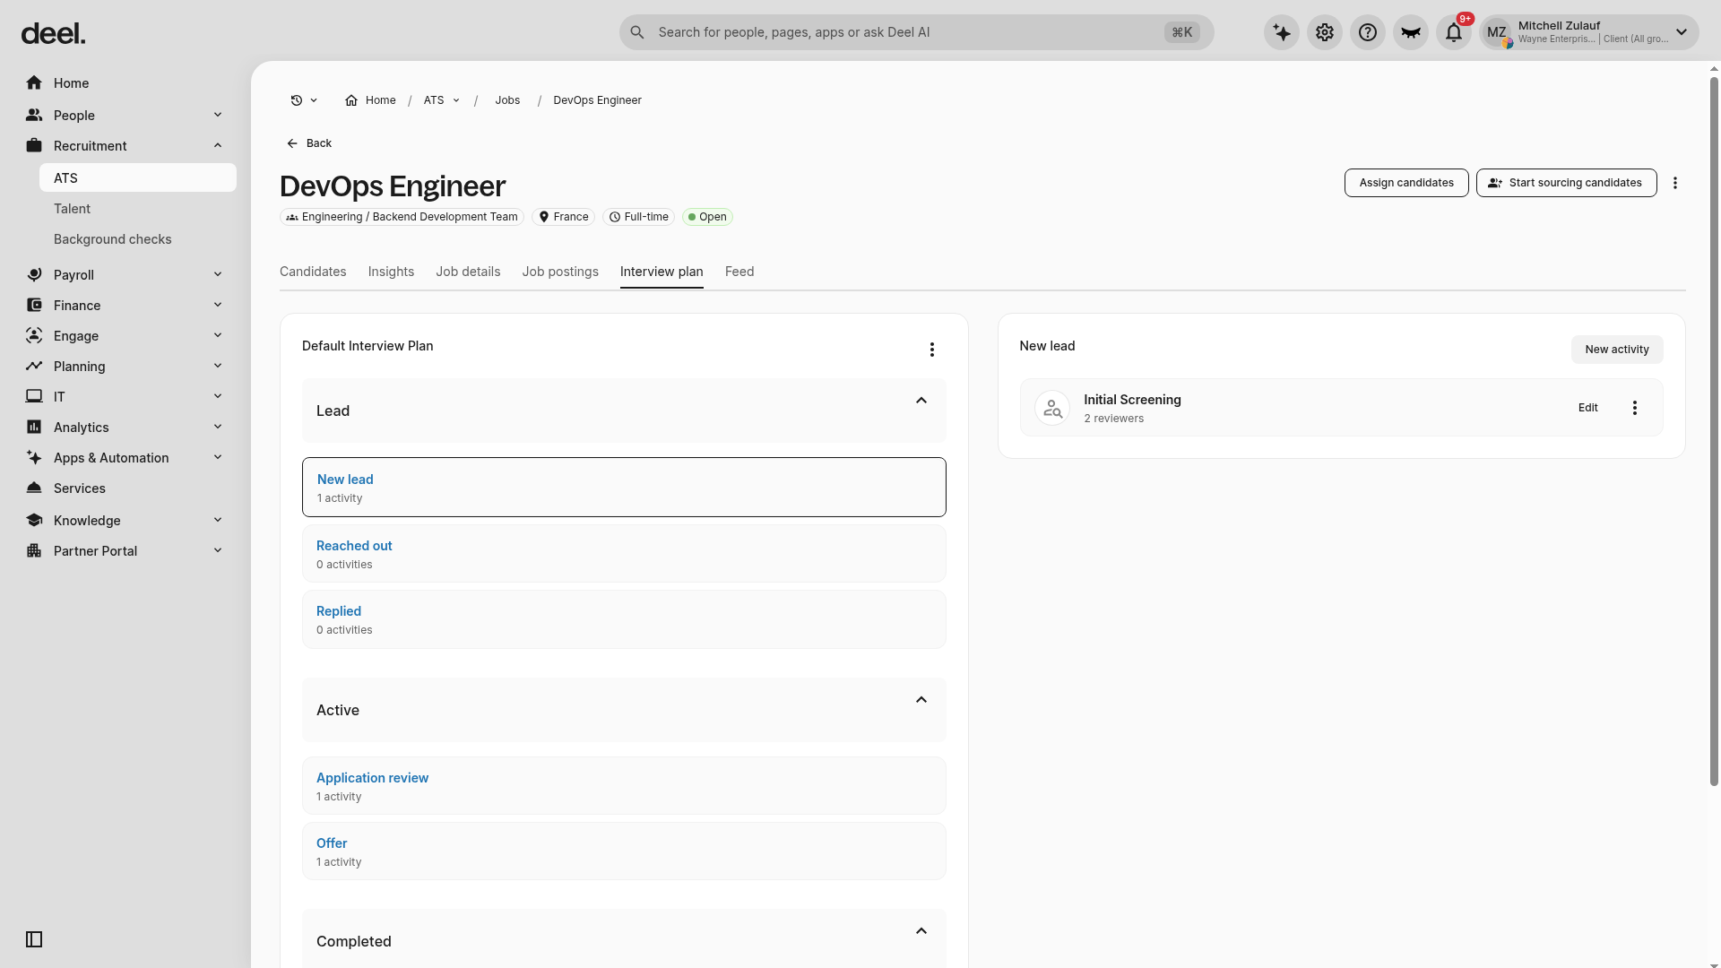
Task: Switch to the Candidates tab
Action: [x=313, y=272]
